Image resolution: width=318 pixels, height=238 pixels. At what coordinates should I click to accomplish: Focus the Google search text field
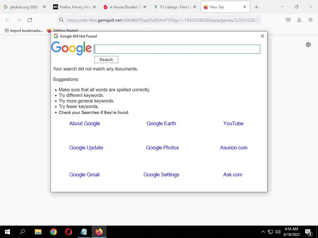tap(177, 49)
